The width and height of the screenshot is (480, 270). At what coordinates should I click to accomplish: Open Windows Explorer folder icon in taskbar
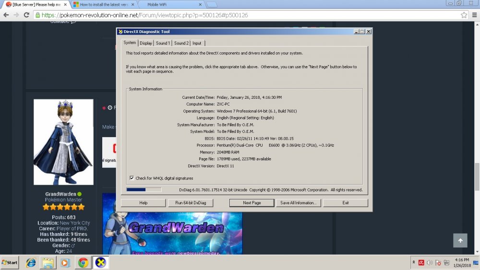point(48,263)
